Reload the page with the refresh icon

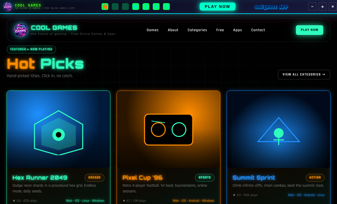(166, 7)
